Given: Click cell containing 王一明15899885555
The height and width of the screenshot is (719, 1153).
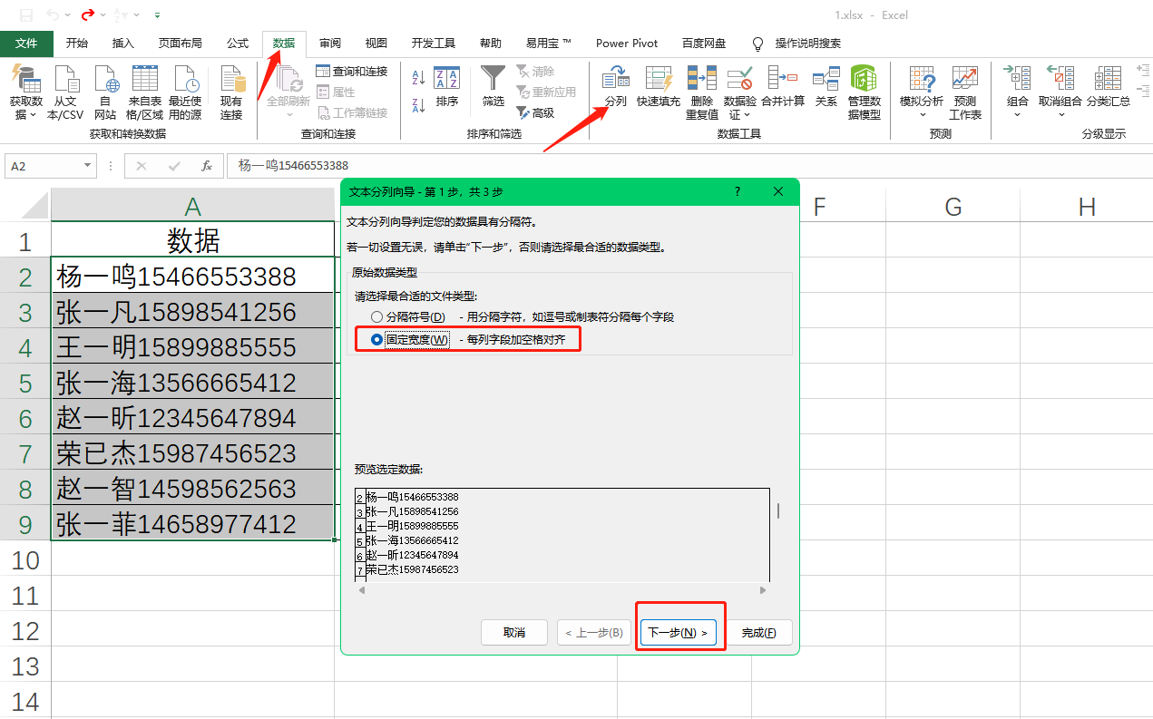Looking at the screenshot, I should (192, 347).
